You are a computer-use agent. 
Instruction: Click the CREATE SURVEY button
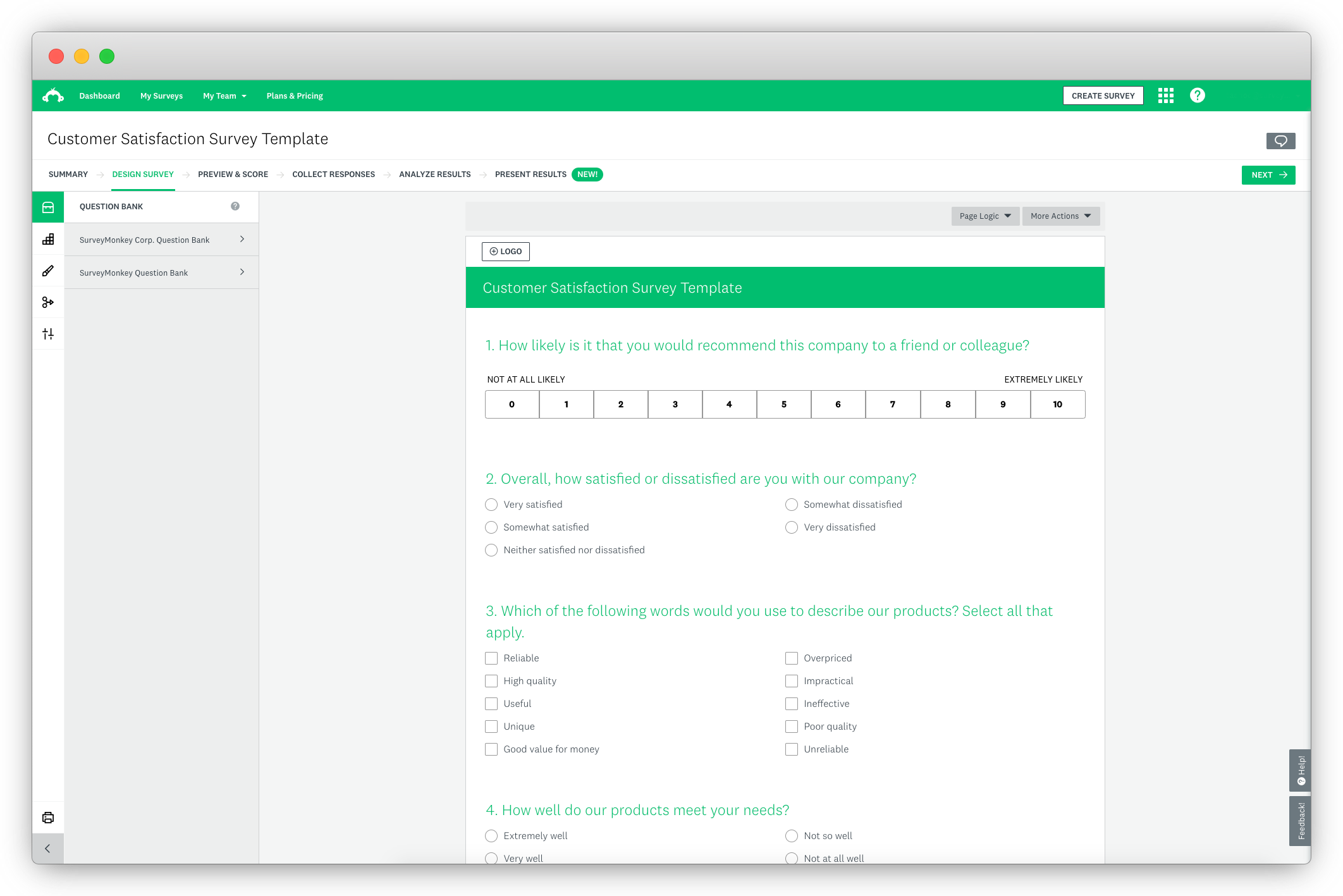[1103, 95]
